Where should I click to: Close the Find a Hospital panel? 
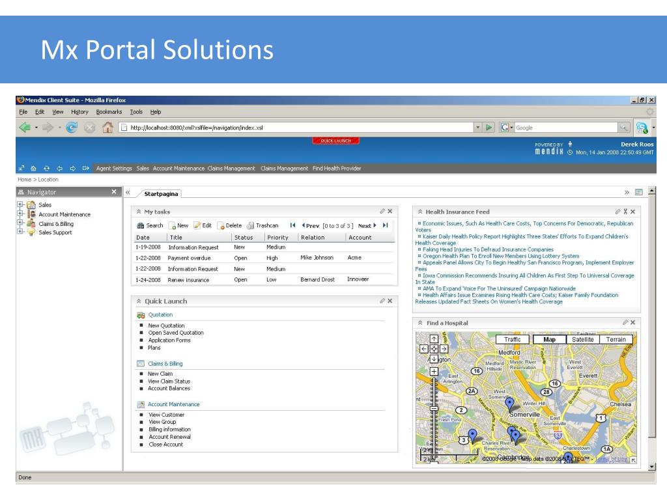coord(633,322)
